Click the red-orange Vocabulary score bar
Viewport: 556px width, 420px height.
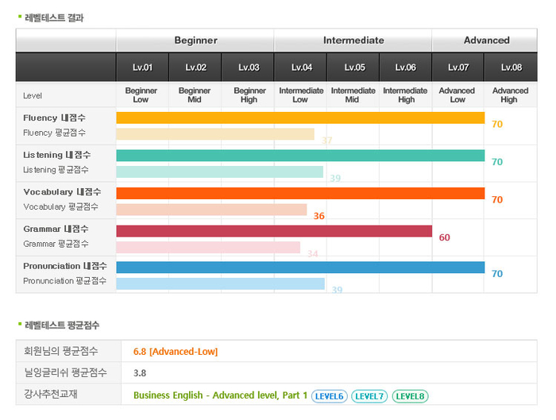300,193
